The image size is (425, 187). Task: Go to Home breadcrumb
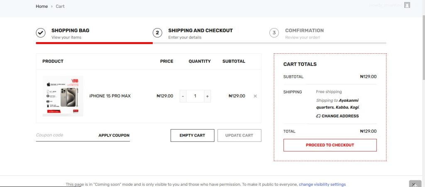pos(42,6)
